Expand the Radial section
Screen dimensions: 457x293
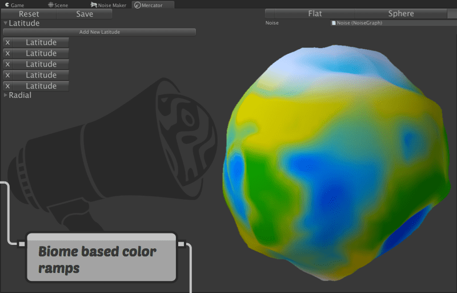pos(6,95)
